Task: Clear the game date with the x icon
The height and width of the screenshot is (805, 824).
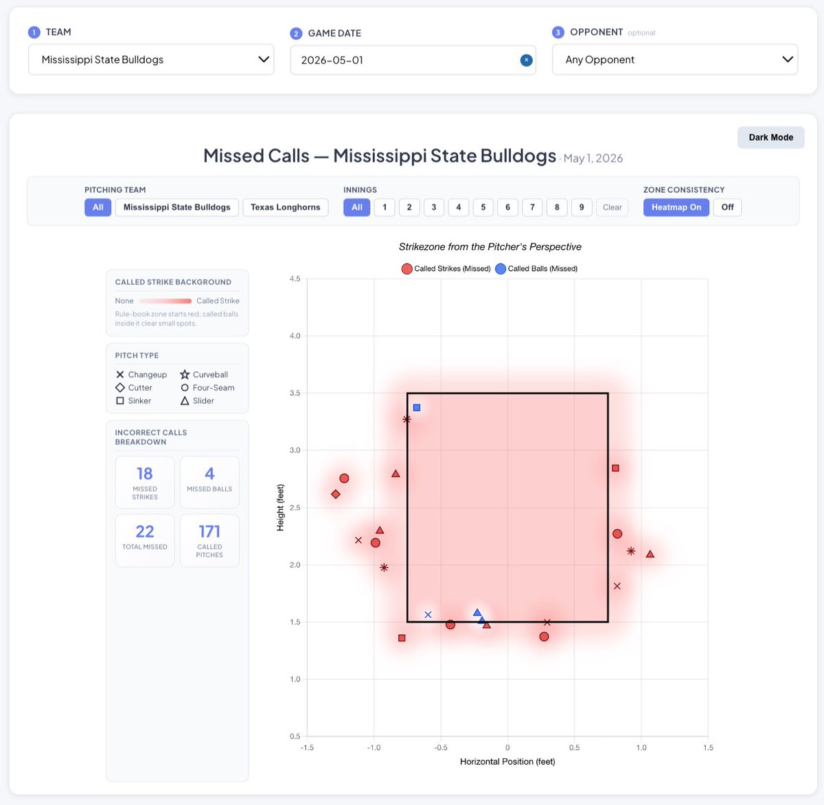Action: tap(526, 60)
